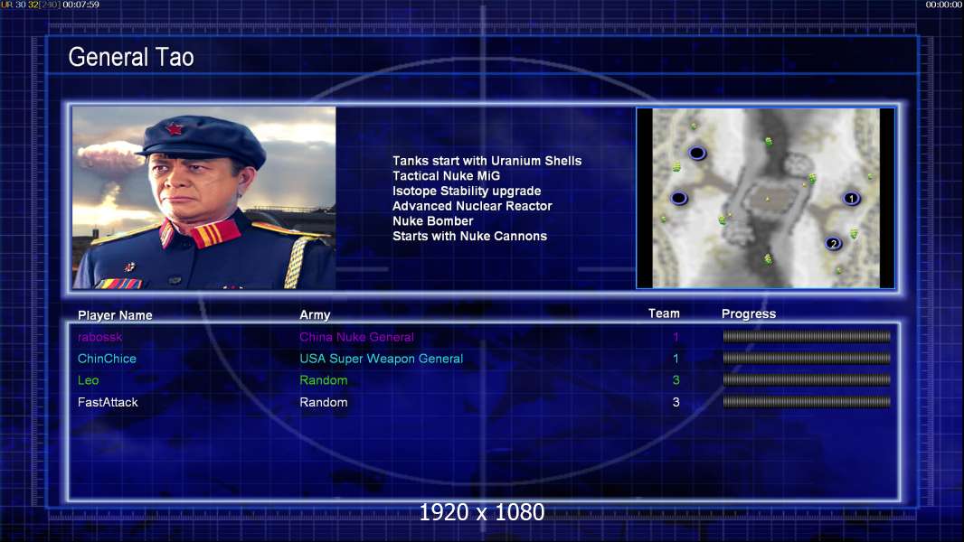Click rabossk's team number 1
Image resolution: width=964 pixels, height=542 pixels.
676,337
